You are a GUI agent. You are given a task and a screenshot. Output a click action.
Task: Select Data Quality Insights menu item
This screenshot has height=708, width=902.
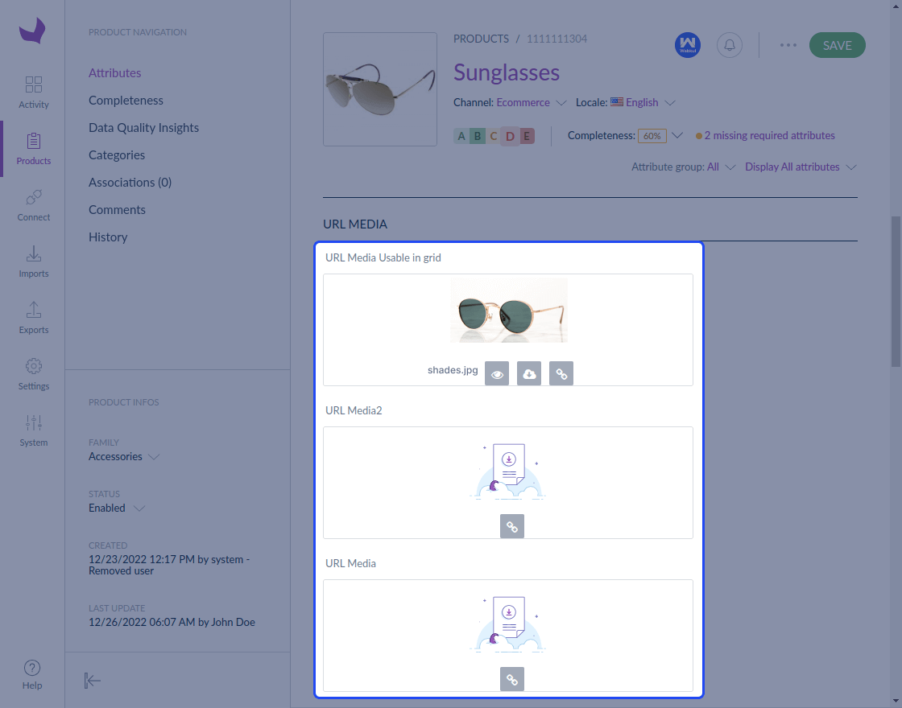pos(144,128)
